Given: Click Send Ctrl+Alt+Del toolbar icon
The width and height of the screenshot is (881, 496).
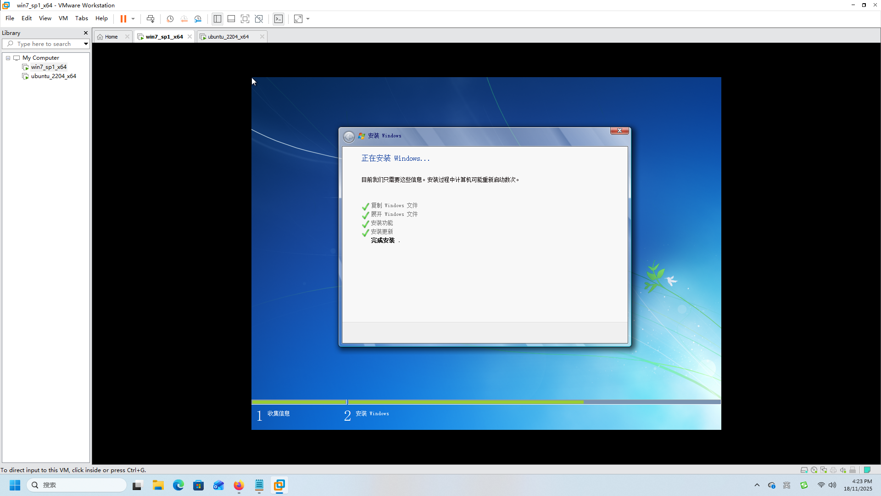Looking at the screenshot, I should (x=151, y=19).
